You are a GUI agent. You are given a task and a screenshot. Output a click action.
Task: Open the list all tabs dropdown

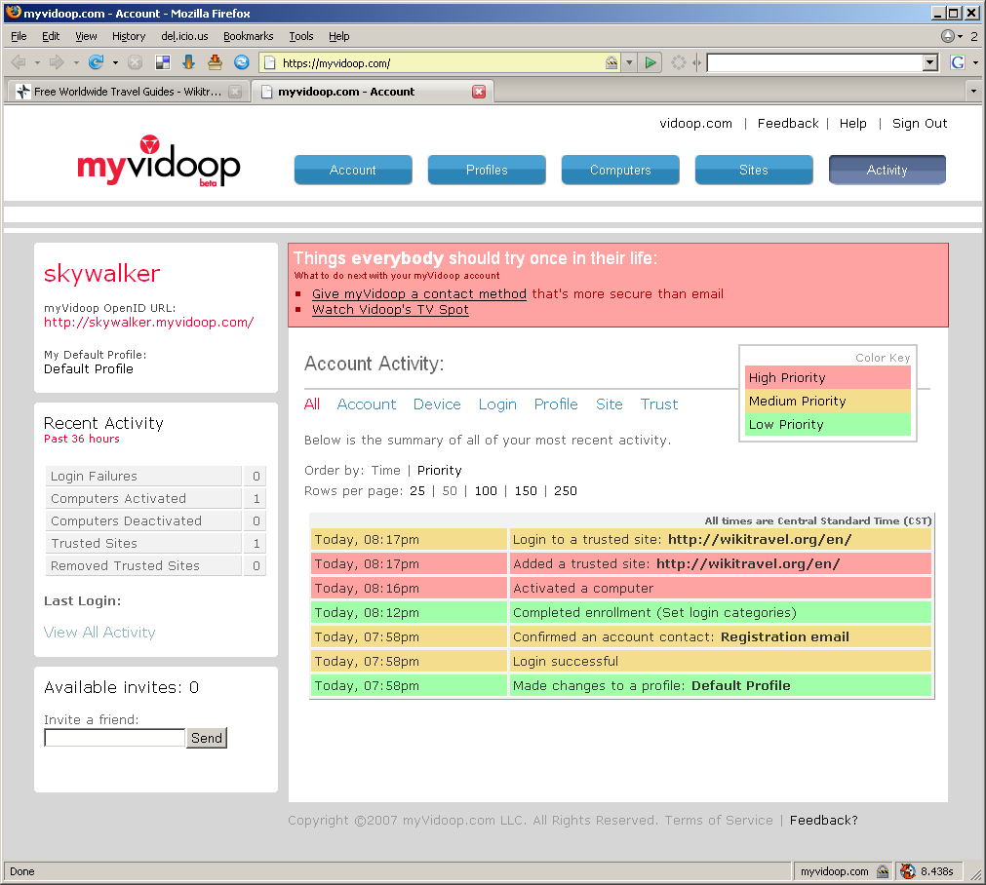click(x=973, y=92)
